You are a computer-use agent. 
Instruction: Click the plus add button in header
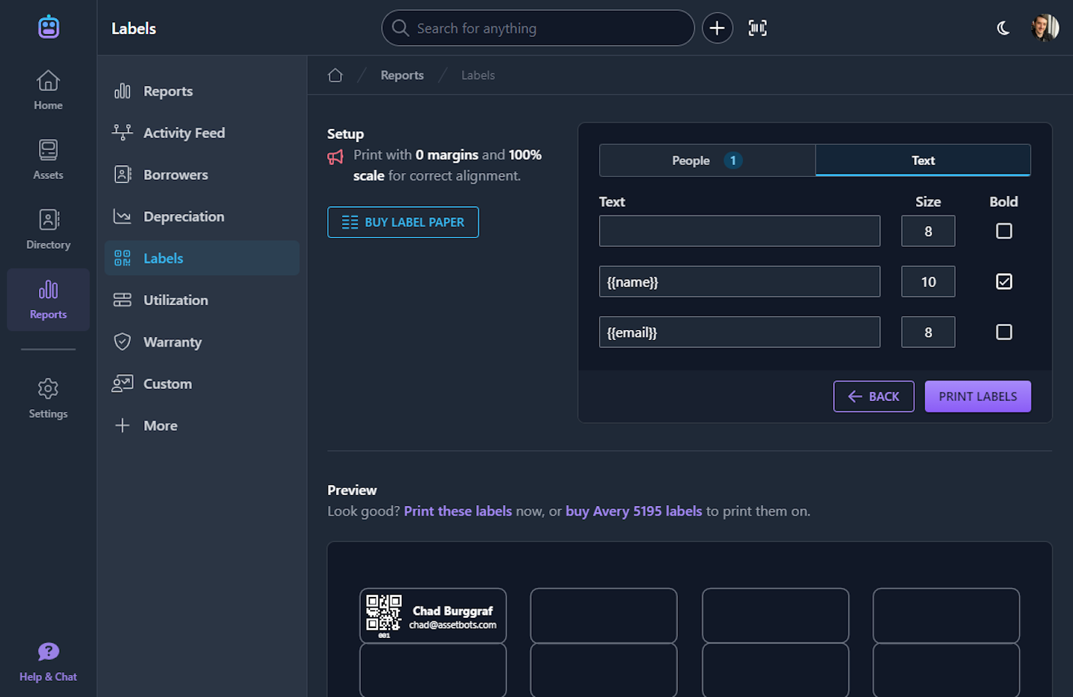click(717, 28)
